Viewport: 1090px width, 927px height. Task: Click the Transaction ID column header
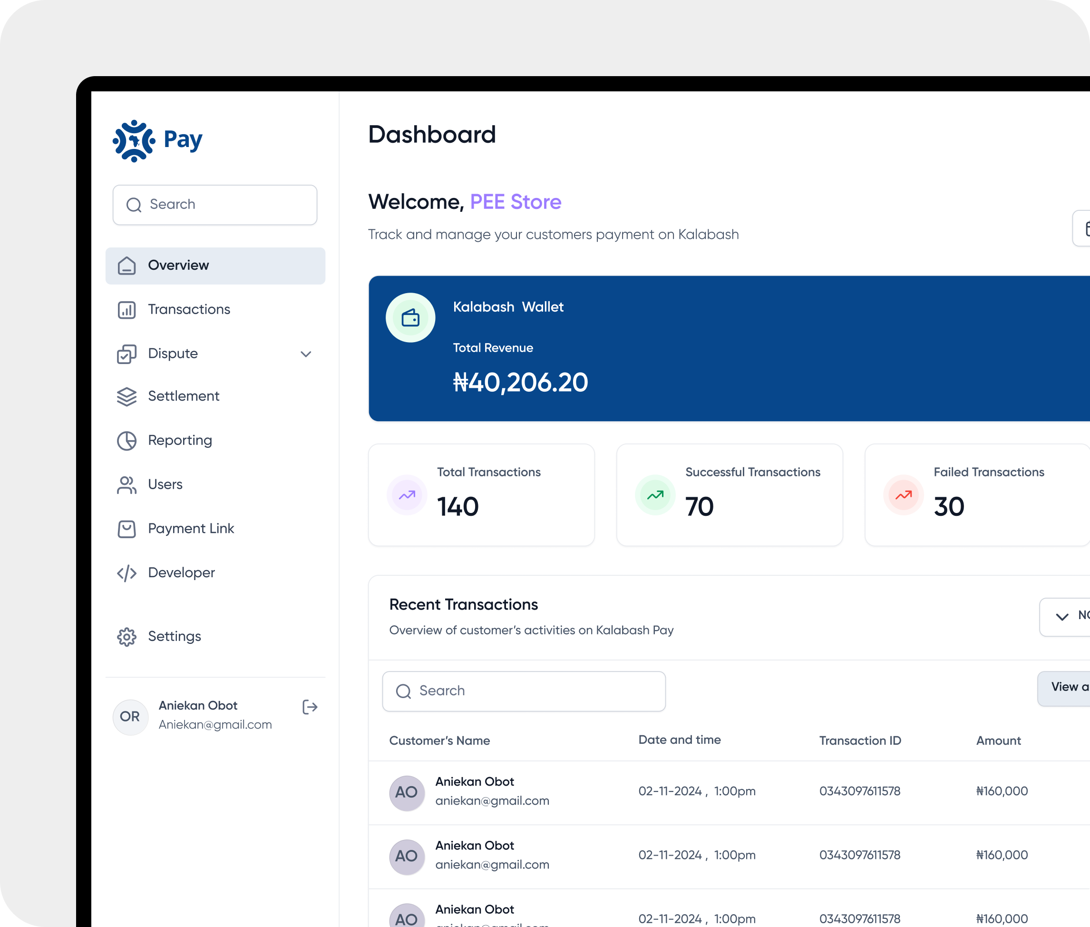click(x=860, y=741)
